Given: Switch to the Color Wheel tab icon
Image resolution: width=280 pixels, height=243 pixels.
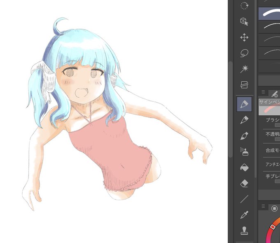Looking at the screenshot, I should pyautogui.click(x=275, y=208).
